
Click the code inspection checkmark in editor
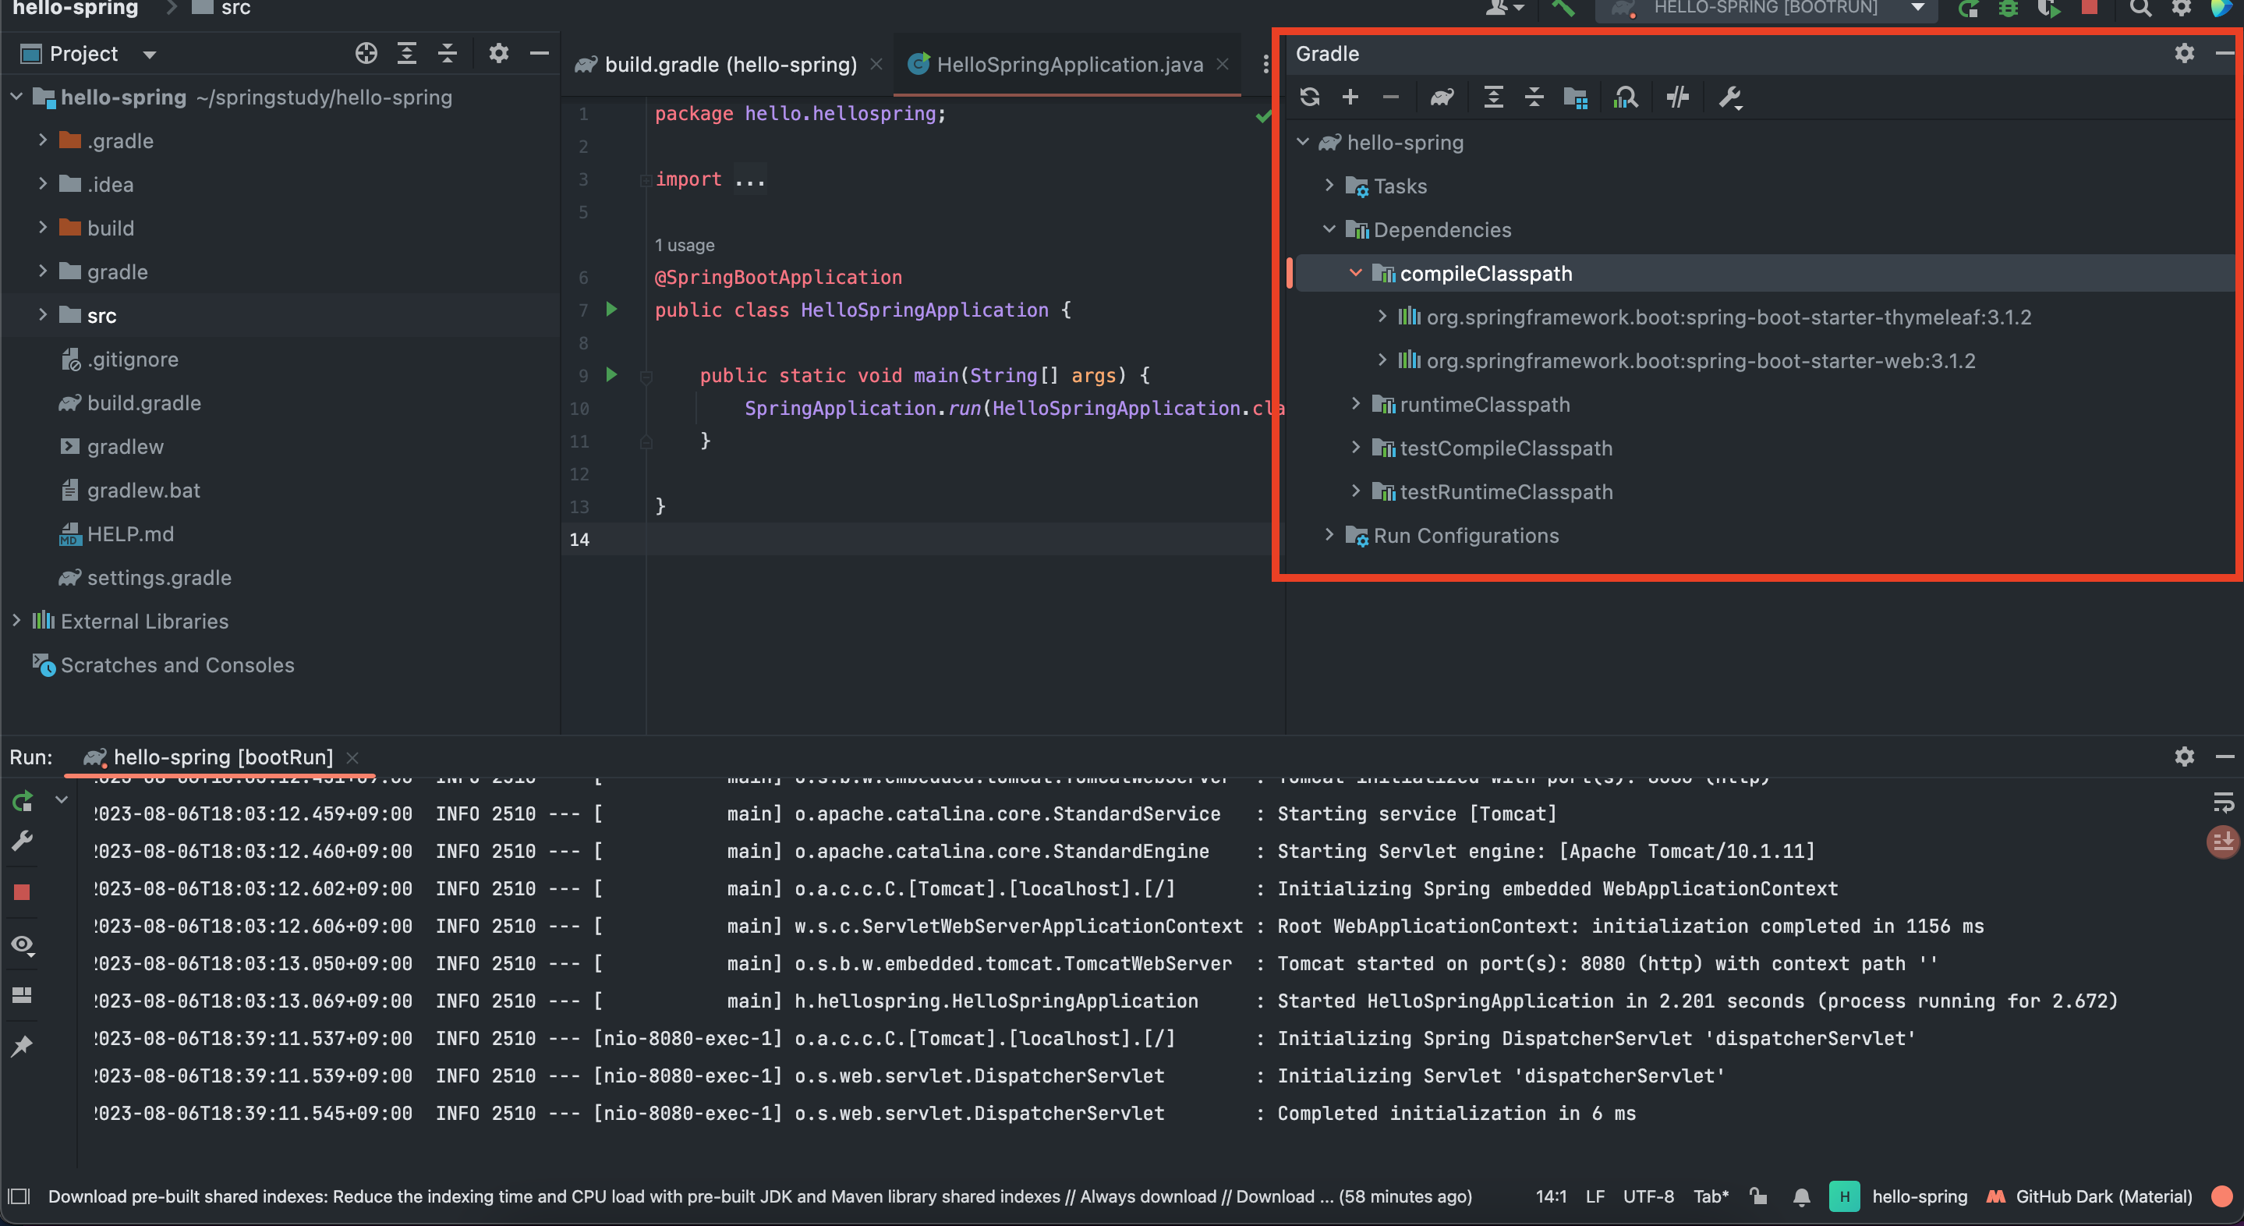[1263, 116]
